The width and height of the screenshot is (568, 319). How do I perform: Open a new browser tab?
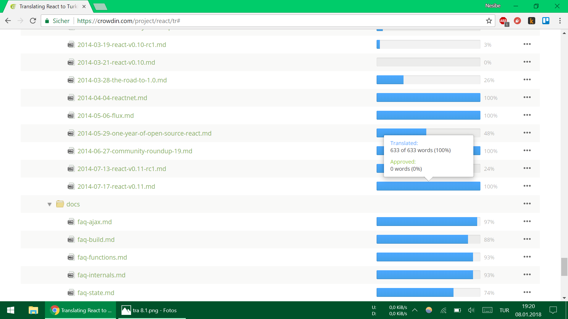click(100, 6)
